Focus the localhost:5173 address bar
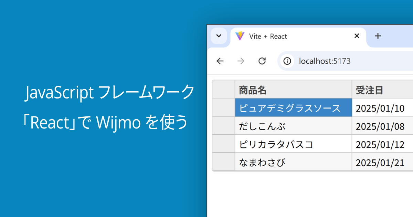Image resolution: width=413 pixels, height=217 pixels. click(x=346, y=61)
